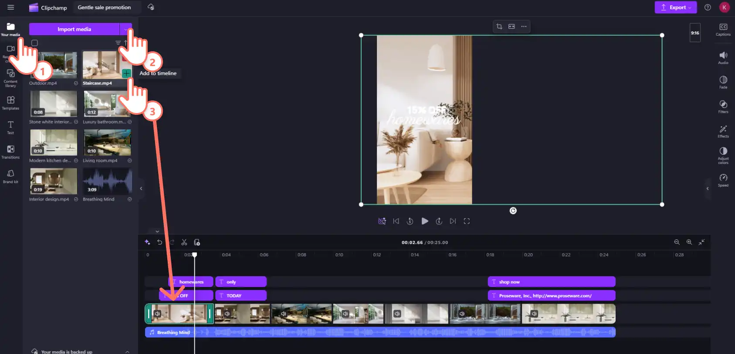Open the Export dropdown arrow
The image size is (735, 354).
690,7
